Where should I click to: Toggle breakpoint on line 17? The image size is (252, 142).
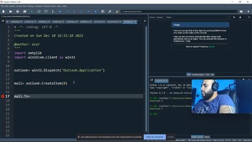coord(3,96)
